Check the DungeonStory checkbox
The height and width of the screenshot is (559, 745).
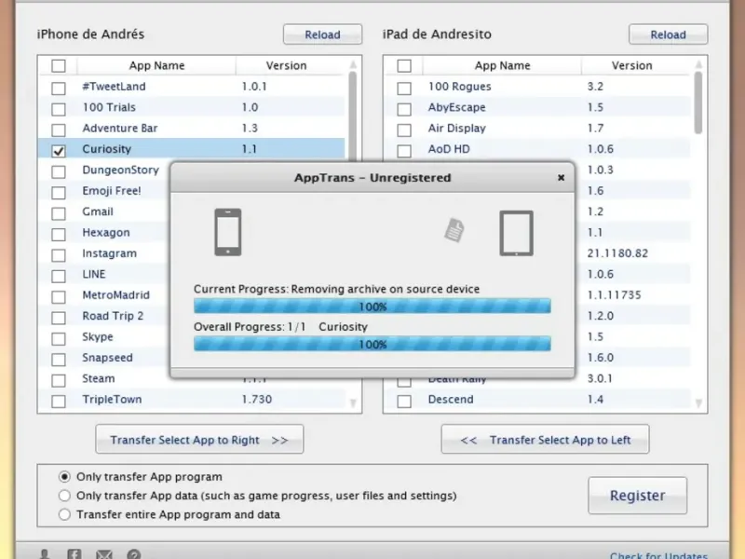point(59,171)
